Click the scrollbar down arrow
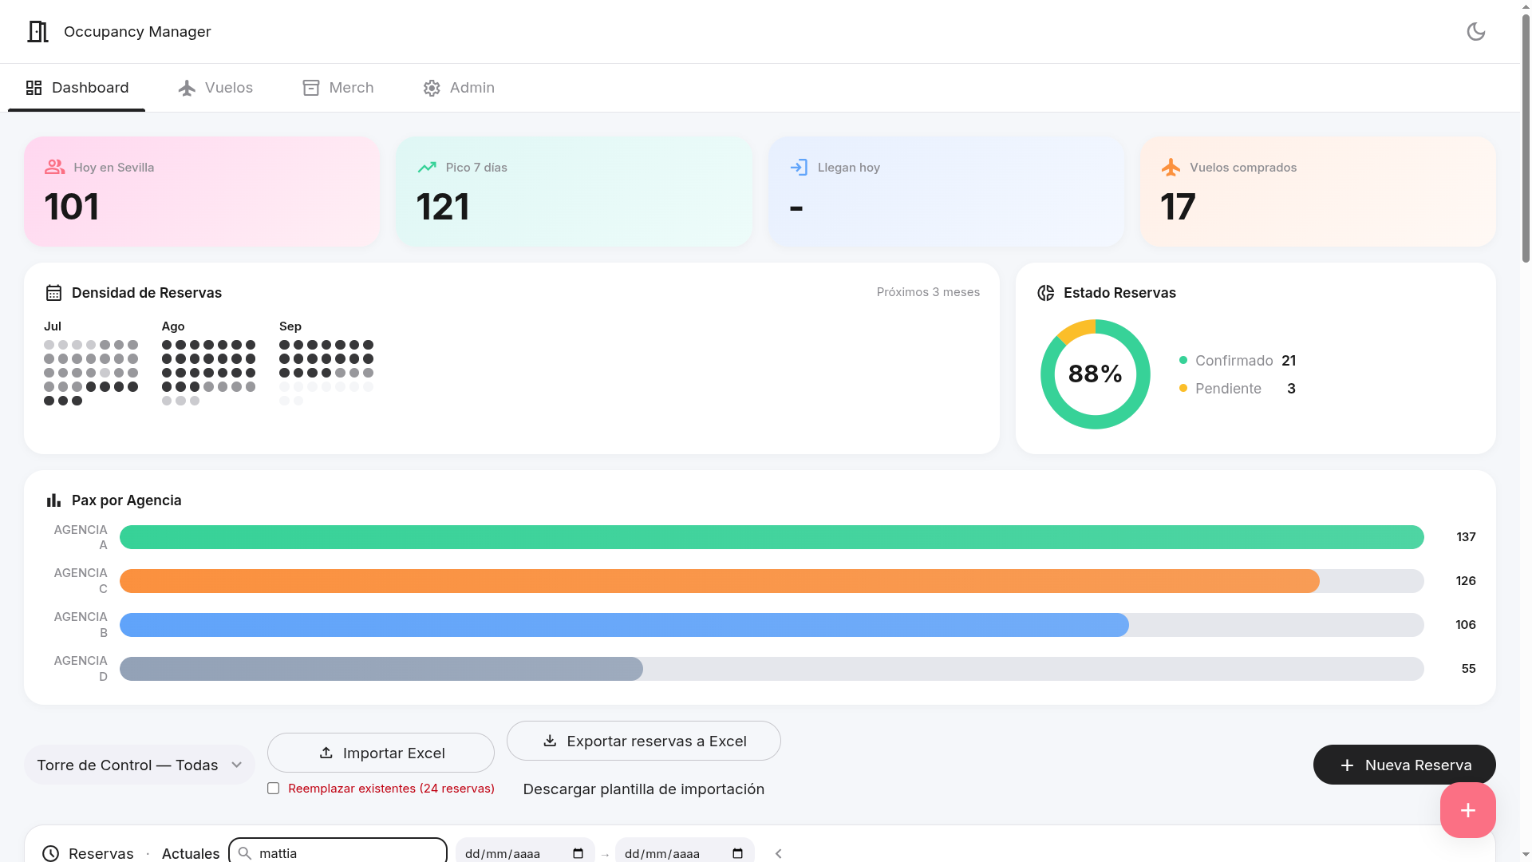This screenshot has height=862, width=1532. tap(1526, 856)
